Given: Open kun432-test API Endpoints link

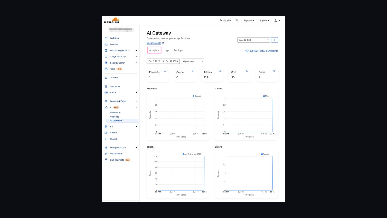Looking at the screenshot, I should coord(262,51).
